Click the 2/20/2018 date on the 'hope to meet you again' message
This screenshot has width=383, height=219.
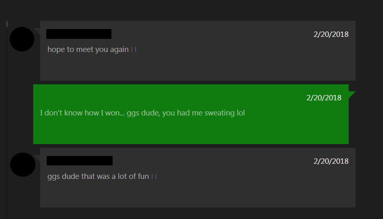pyautogui.click(x=331, y=34)
